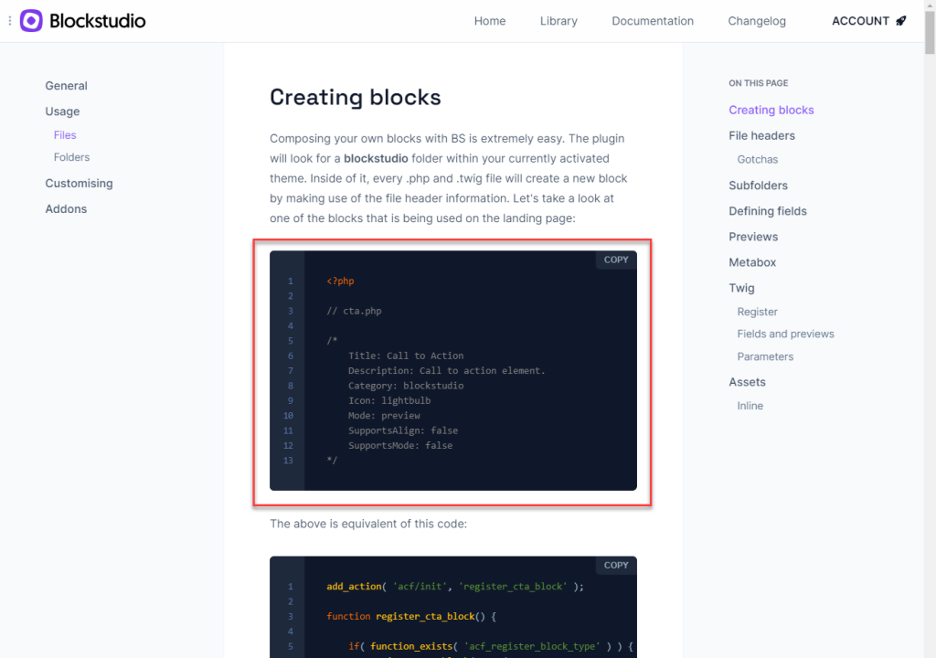Jump to Gotchas subsection

point(758,159)
